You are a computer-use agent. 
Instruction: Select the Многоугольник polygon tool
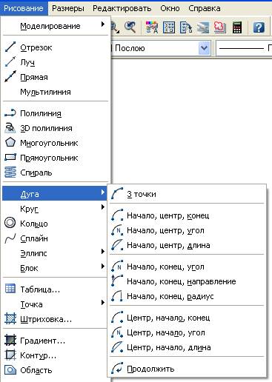56,143
